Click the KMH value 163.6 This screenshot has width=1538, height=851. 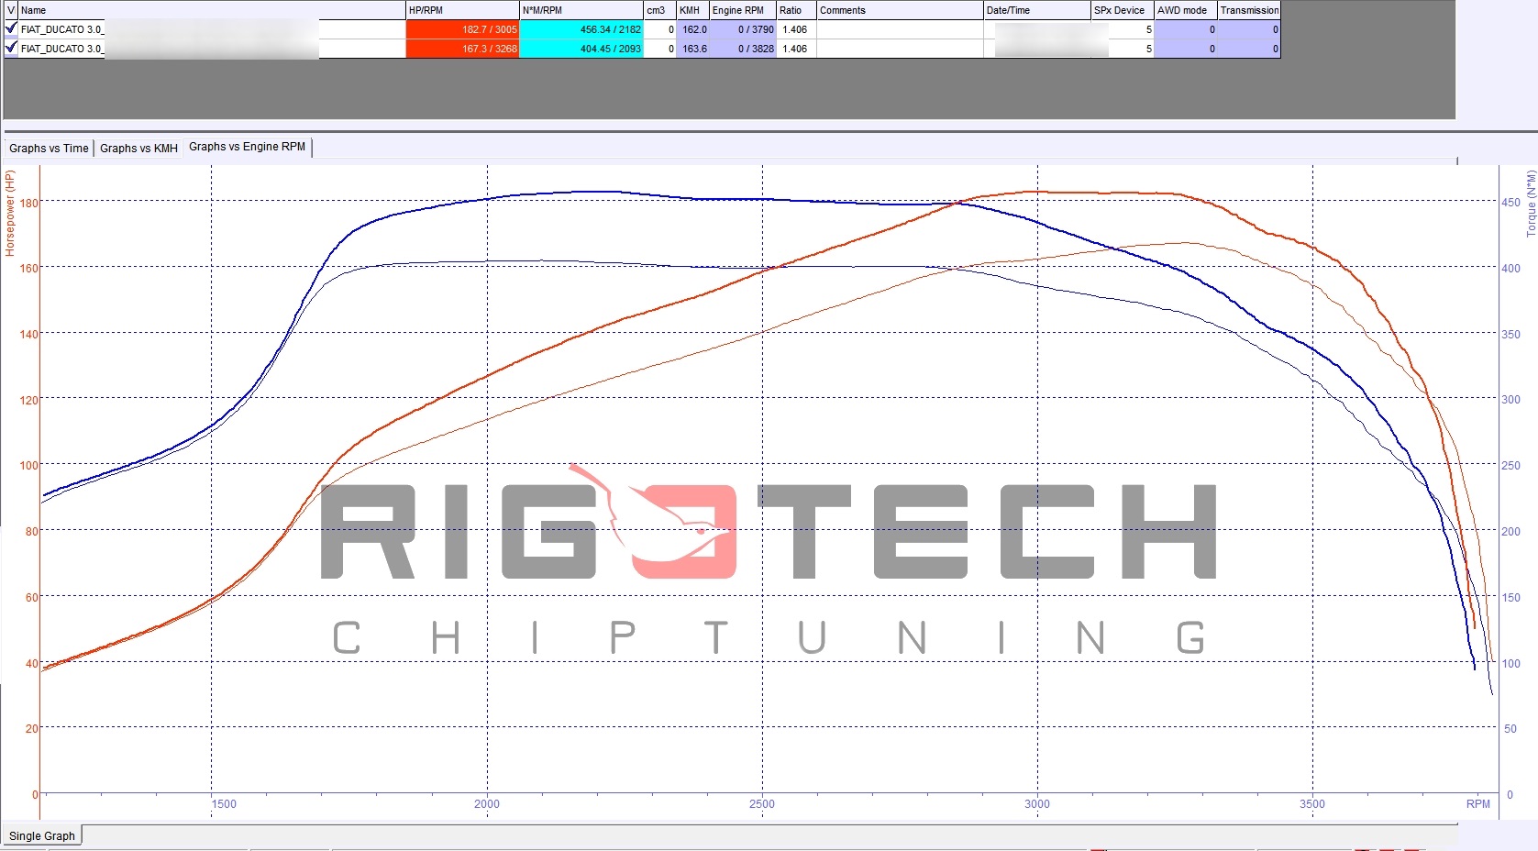pos(692,49)
